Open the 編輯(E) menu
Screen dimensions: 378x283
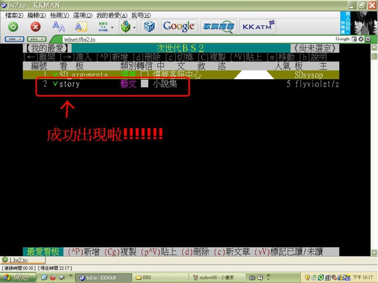tap(37, 15)
